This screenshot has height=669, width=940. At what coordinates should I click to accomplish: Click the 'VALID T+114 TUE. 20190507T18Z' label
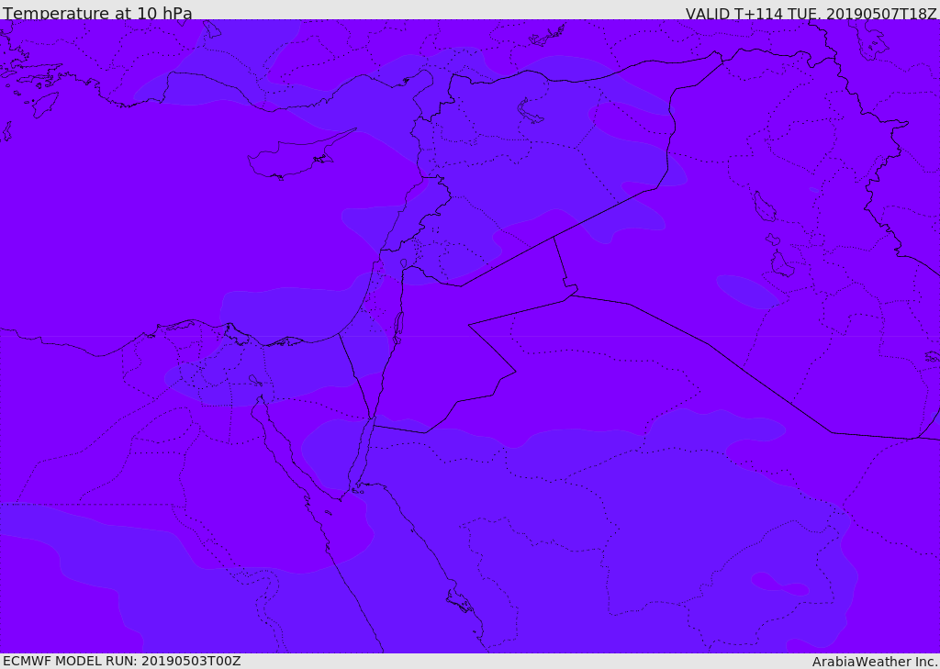pos(811,13)
